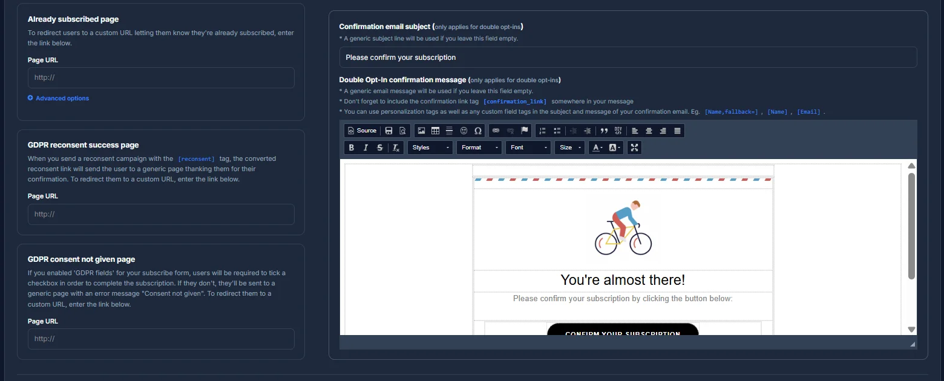944x381 pixels.
Task: Click the 'Double Opt-In confirmation message' label
Action: (402, 80)
